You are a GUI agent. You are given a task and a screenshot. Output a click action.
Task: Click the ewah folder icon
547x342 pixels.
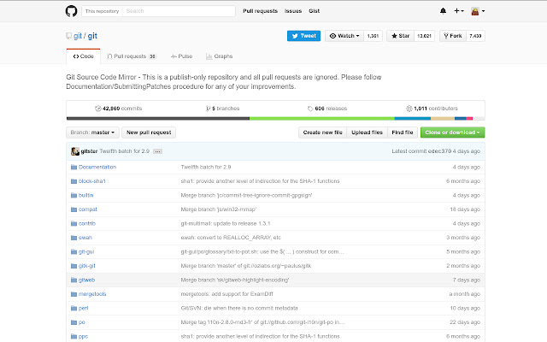click(x=74, y=238)
